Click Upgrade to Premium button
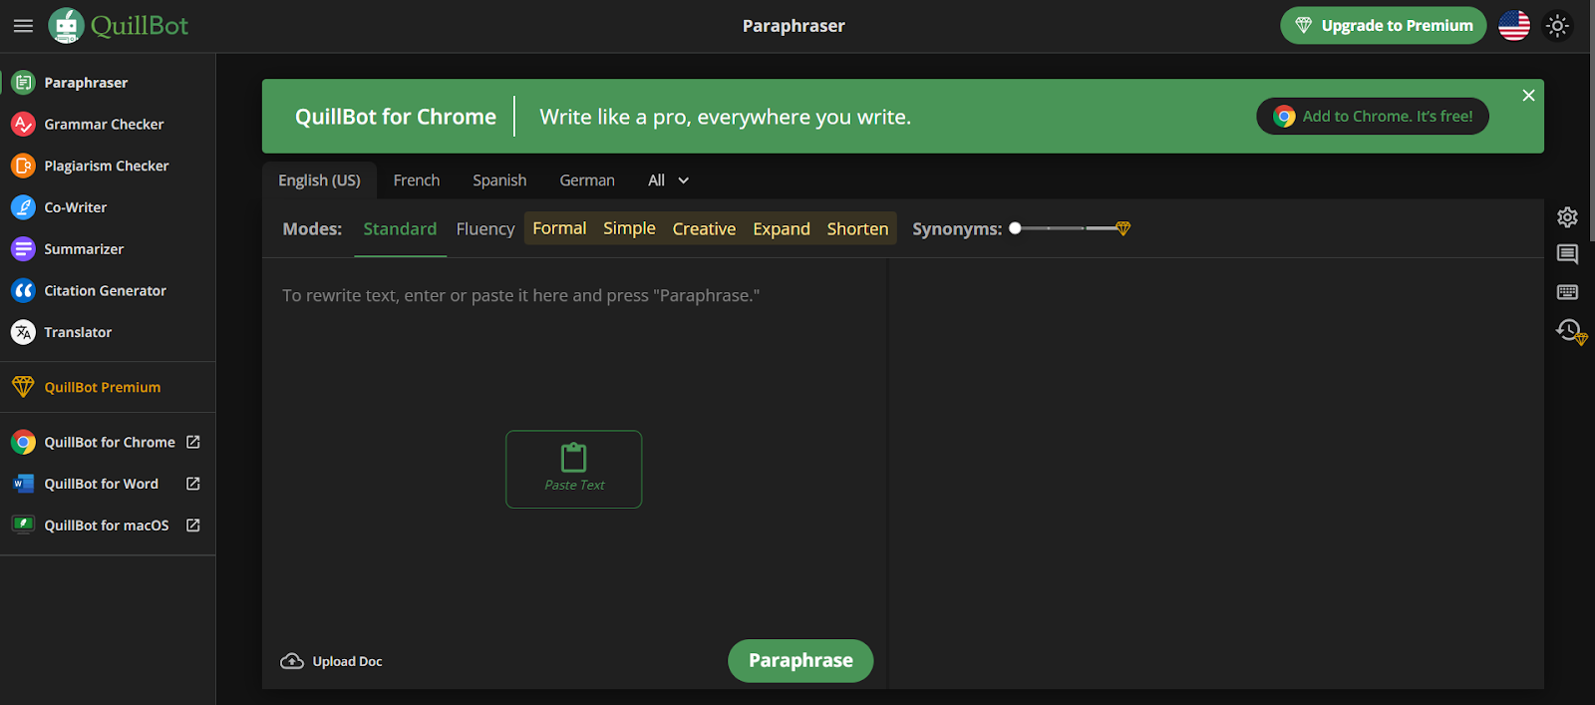Screen dimensions: 1595x705 tap(1383, 26)
